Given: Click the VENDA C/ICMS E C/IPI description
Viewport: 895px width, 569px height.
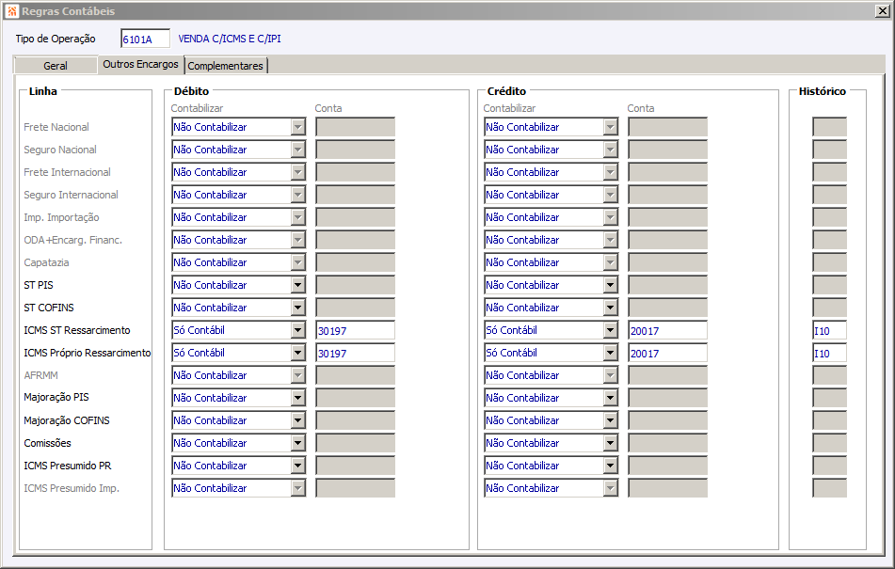Looking at the screenshot, I should (x=230, y=39).
